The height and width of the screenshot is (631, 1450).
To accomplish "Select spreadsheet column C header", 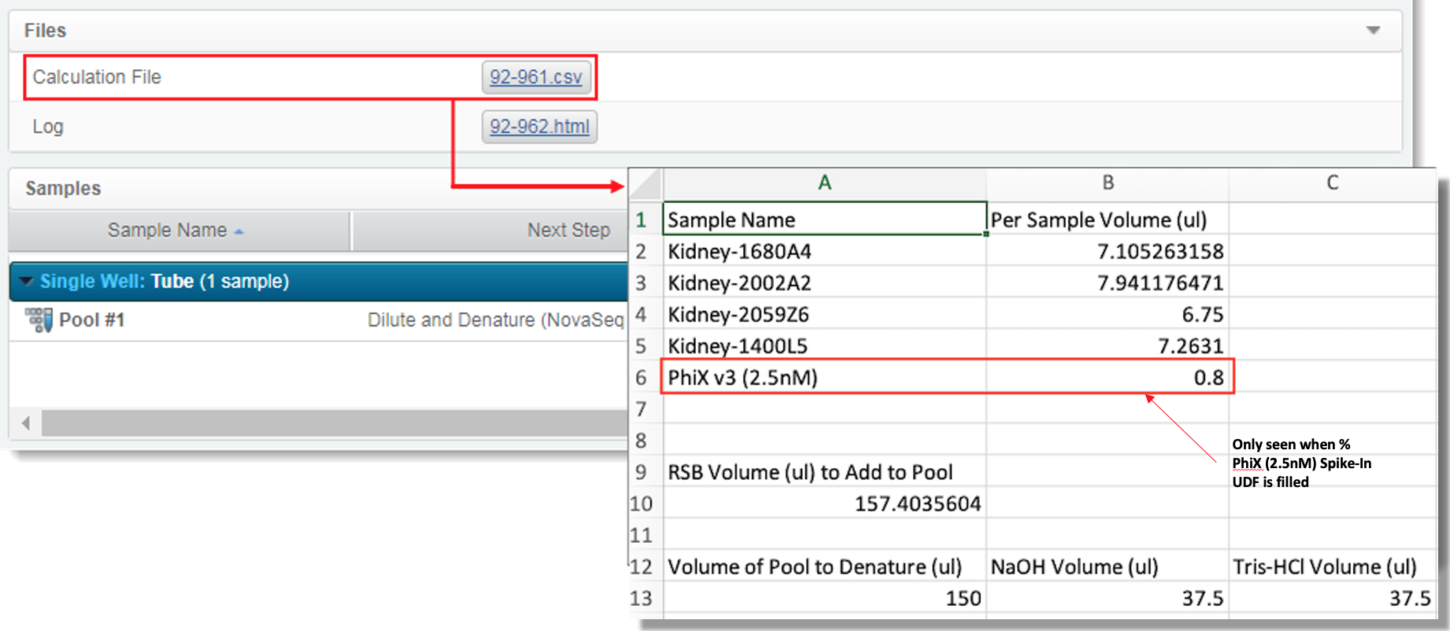I will point(1332,183).
